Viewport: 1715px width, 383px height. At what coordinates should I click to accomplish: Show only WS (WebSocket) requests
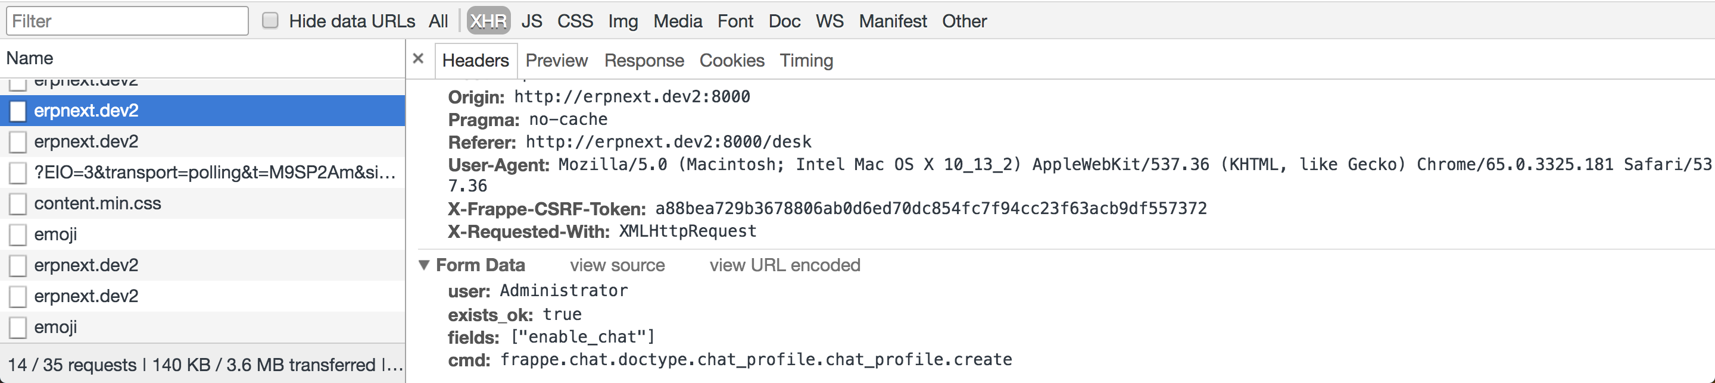pos(828,21)
